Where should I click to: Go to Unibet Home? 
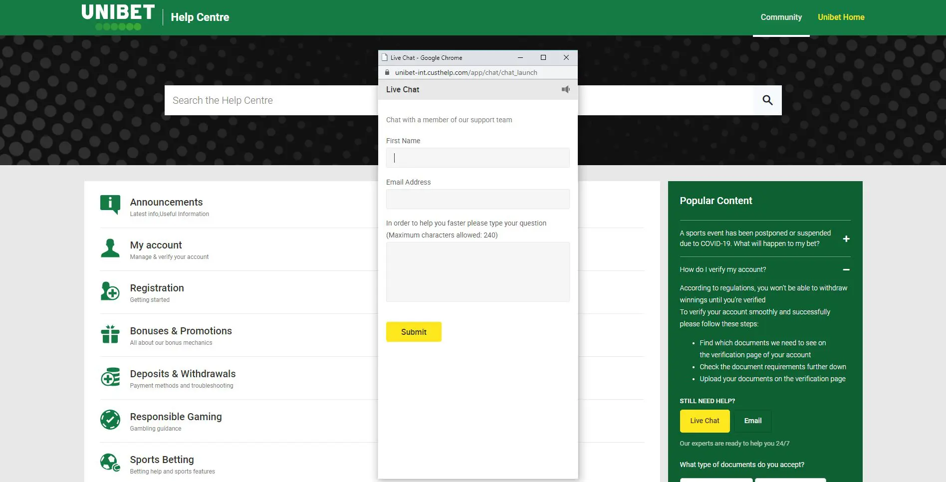click(x=841, y=17)
